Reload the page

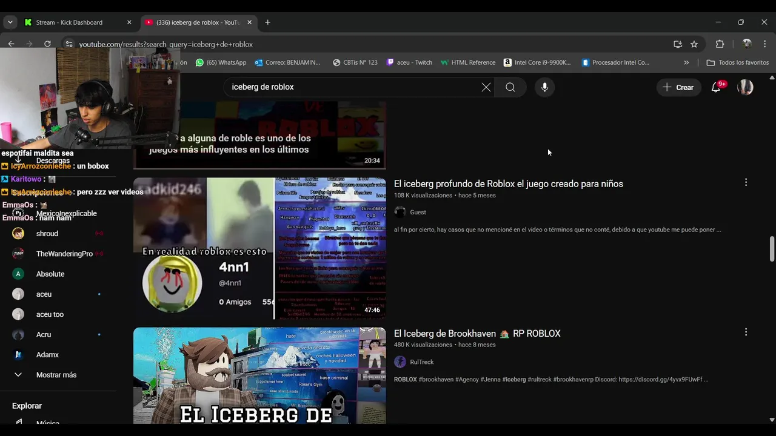coord(47,44)
